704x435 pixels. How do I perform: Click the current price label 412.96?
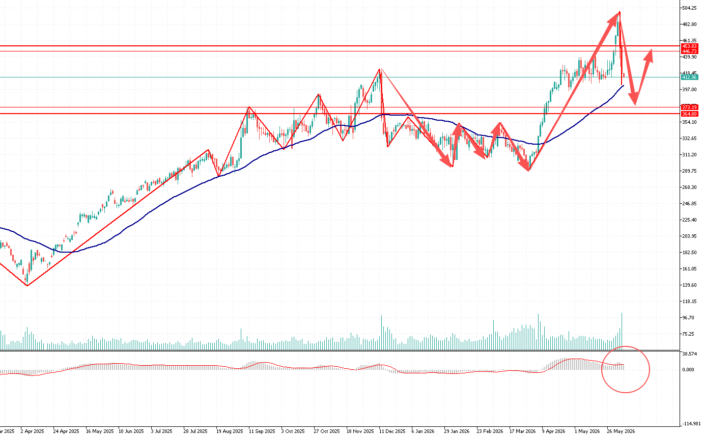click(689, 77)
